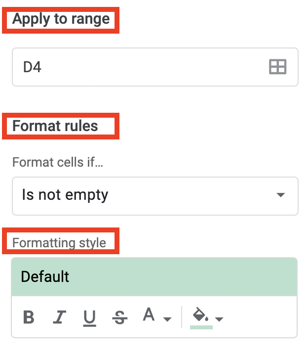Screen dimensions: 307x363
Task: Click the green fill color underline swatch
Action: point(201,327)
